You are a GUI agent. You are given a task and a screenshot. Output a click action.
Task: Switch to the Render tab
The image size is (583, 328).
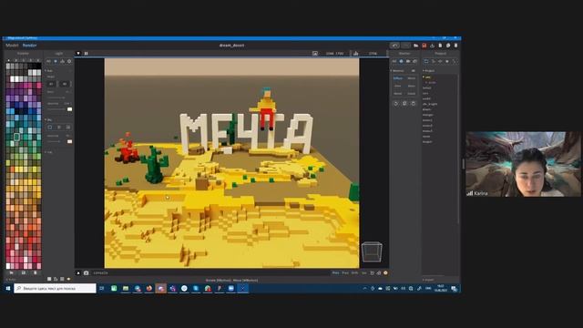(30, 46)
